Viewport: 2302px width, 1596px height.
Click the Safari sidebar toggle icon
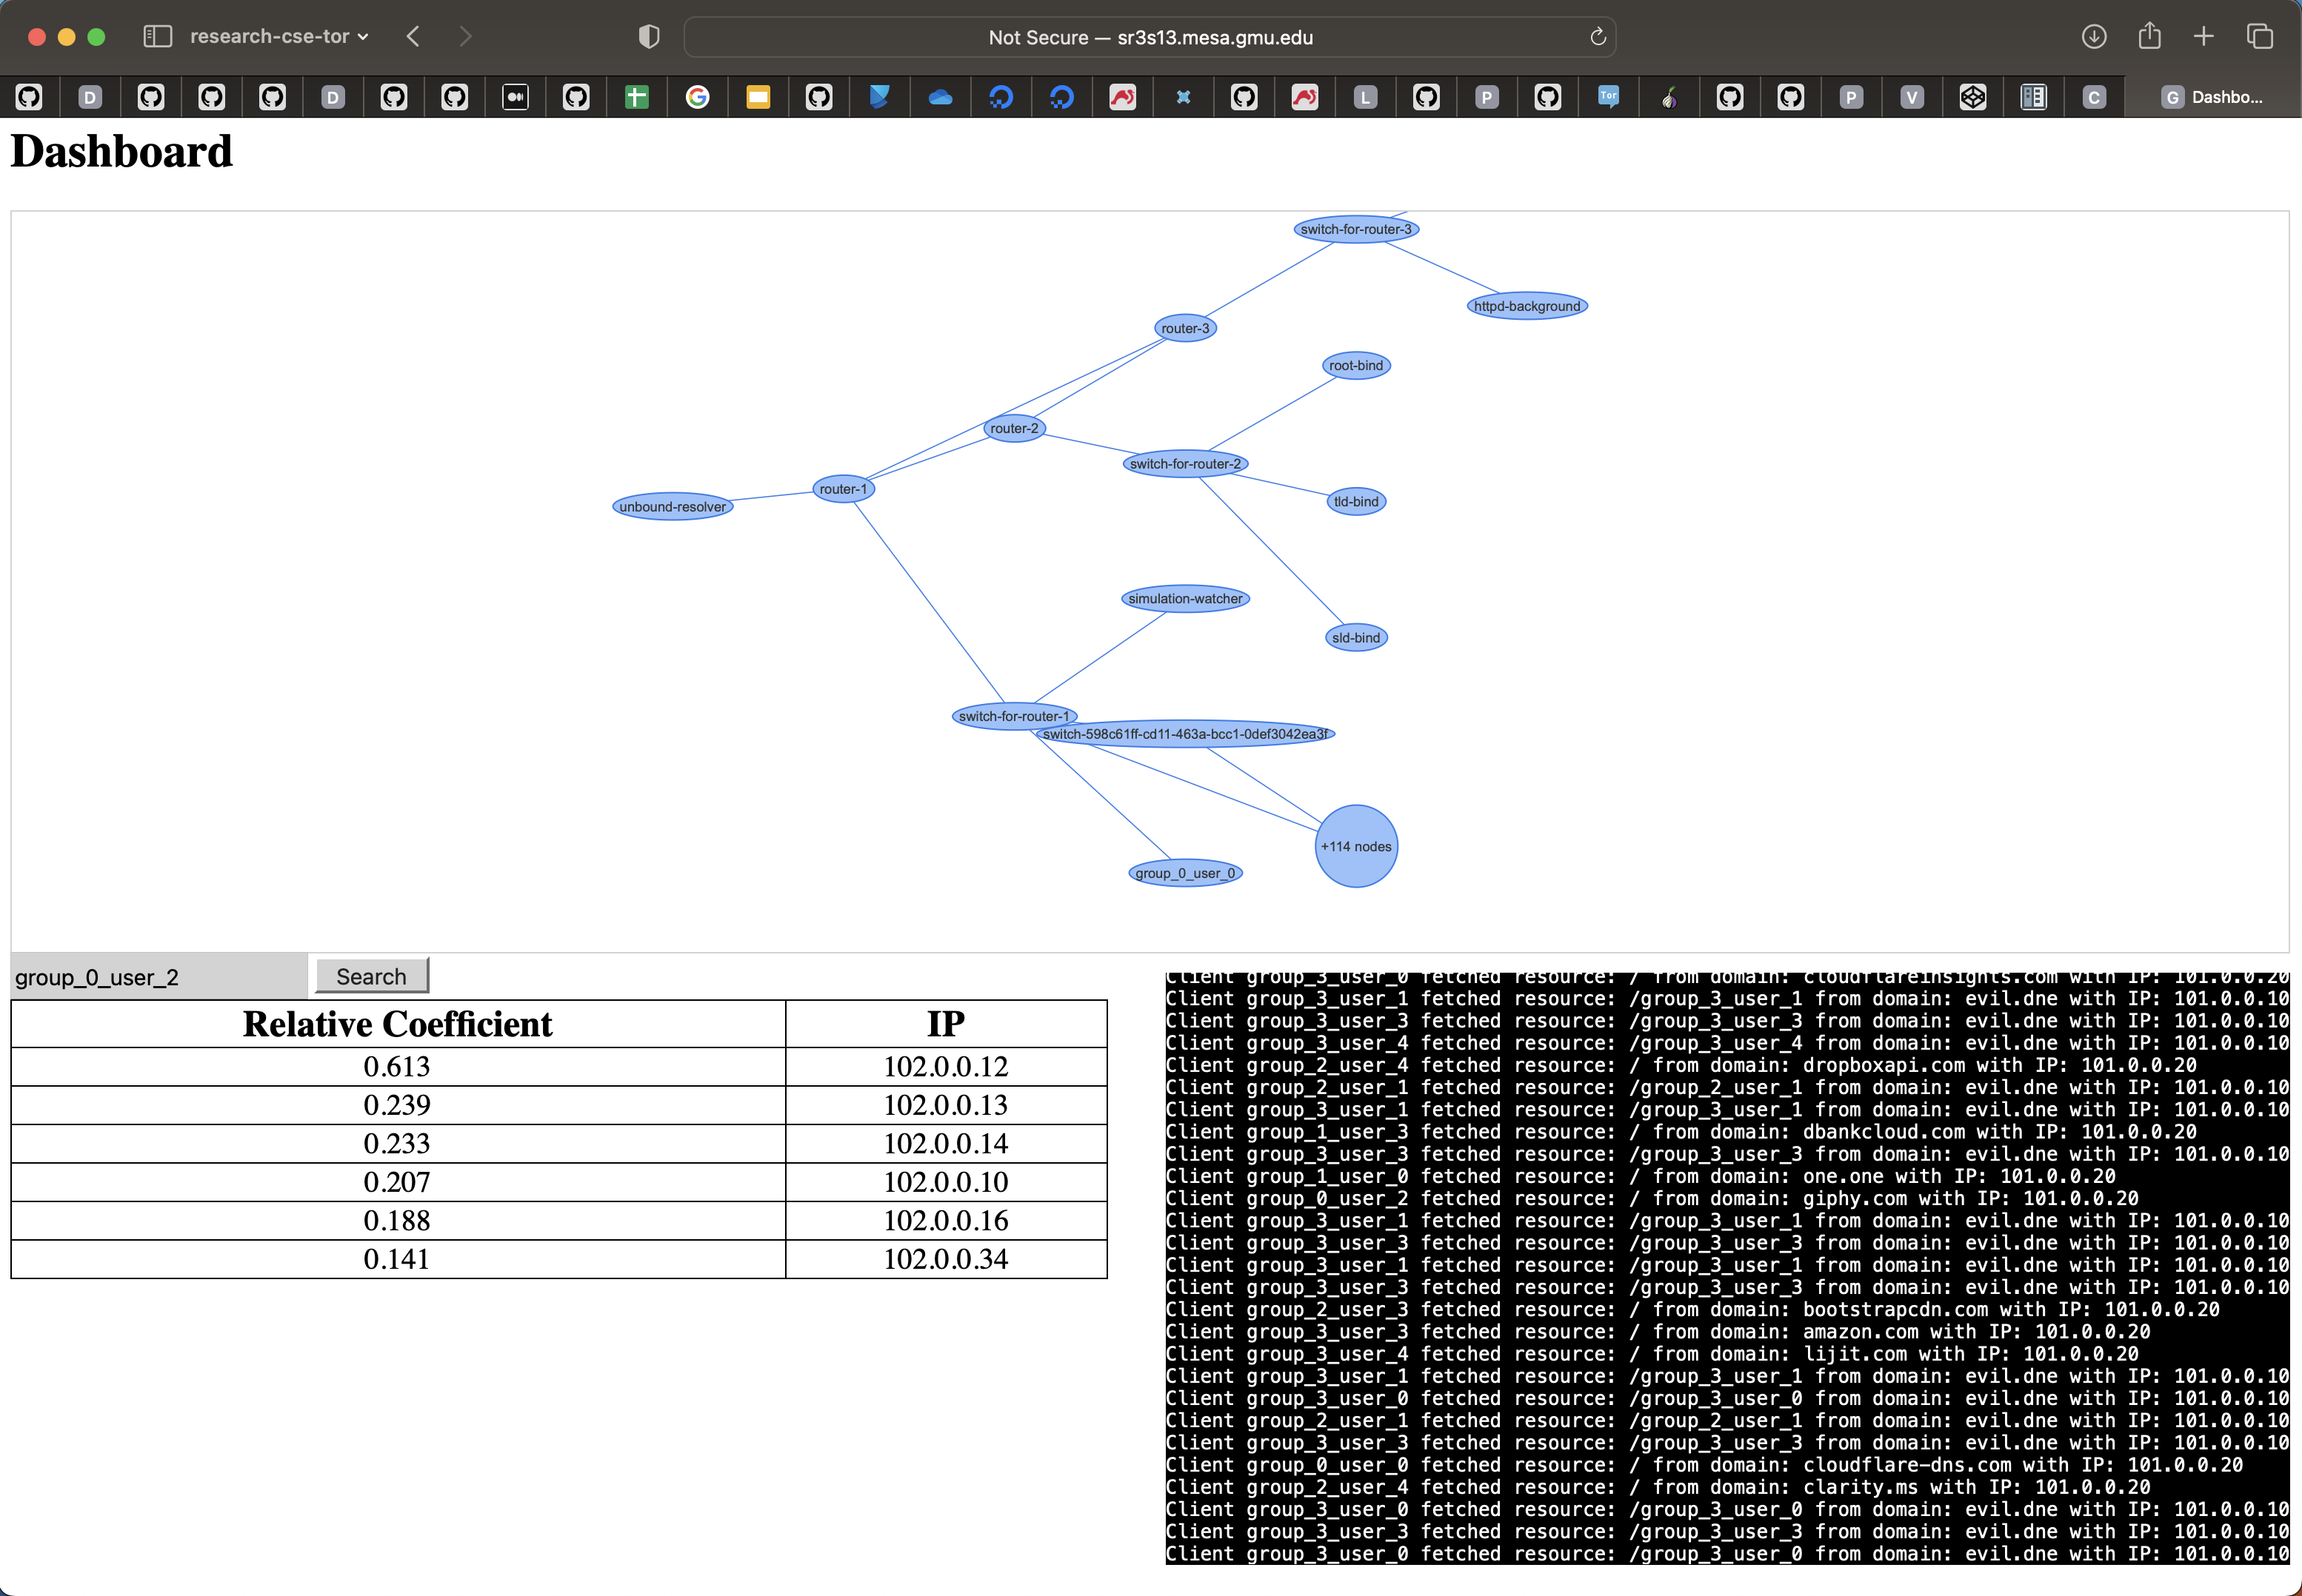pyautogui.click(x=158, y=37)
